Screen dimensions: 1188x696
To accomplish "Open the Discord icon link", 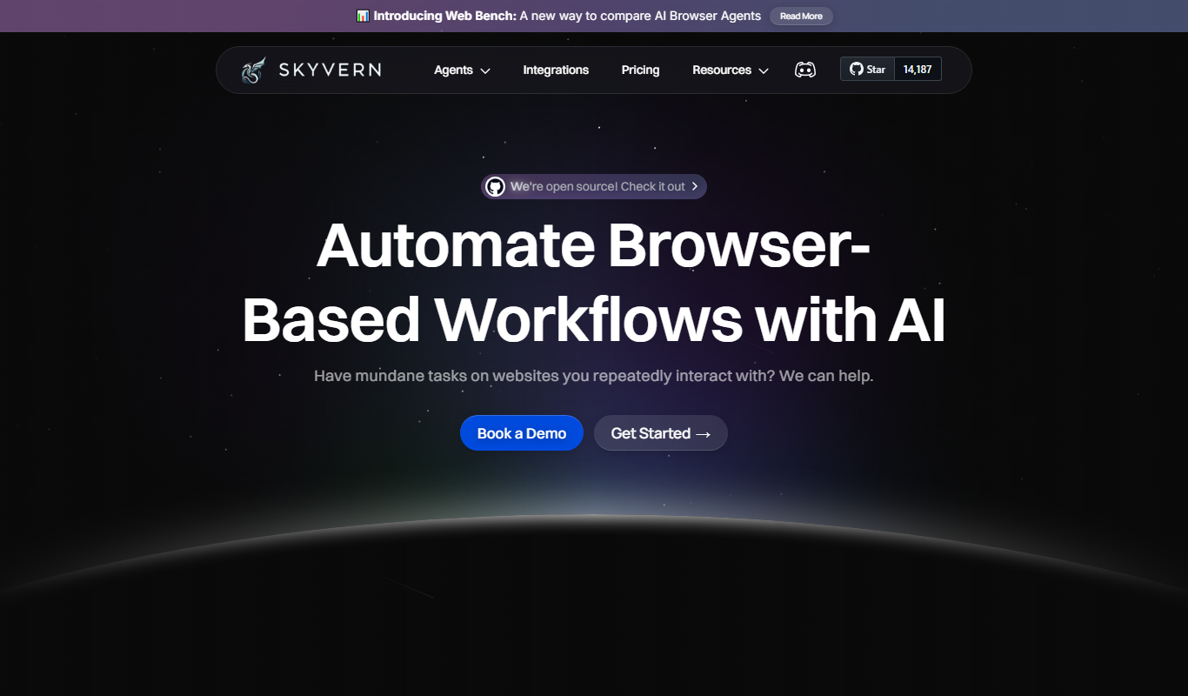I will (x=805, y=70).
